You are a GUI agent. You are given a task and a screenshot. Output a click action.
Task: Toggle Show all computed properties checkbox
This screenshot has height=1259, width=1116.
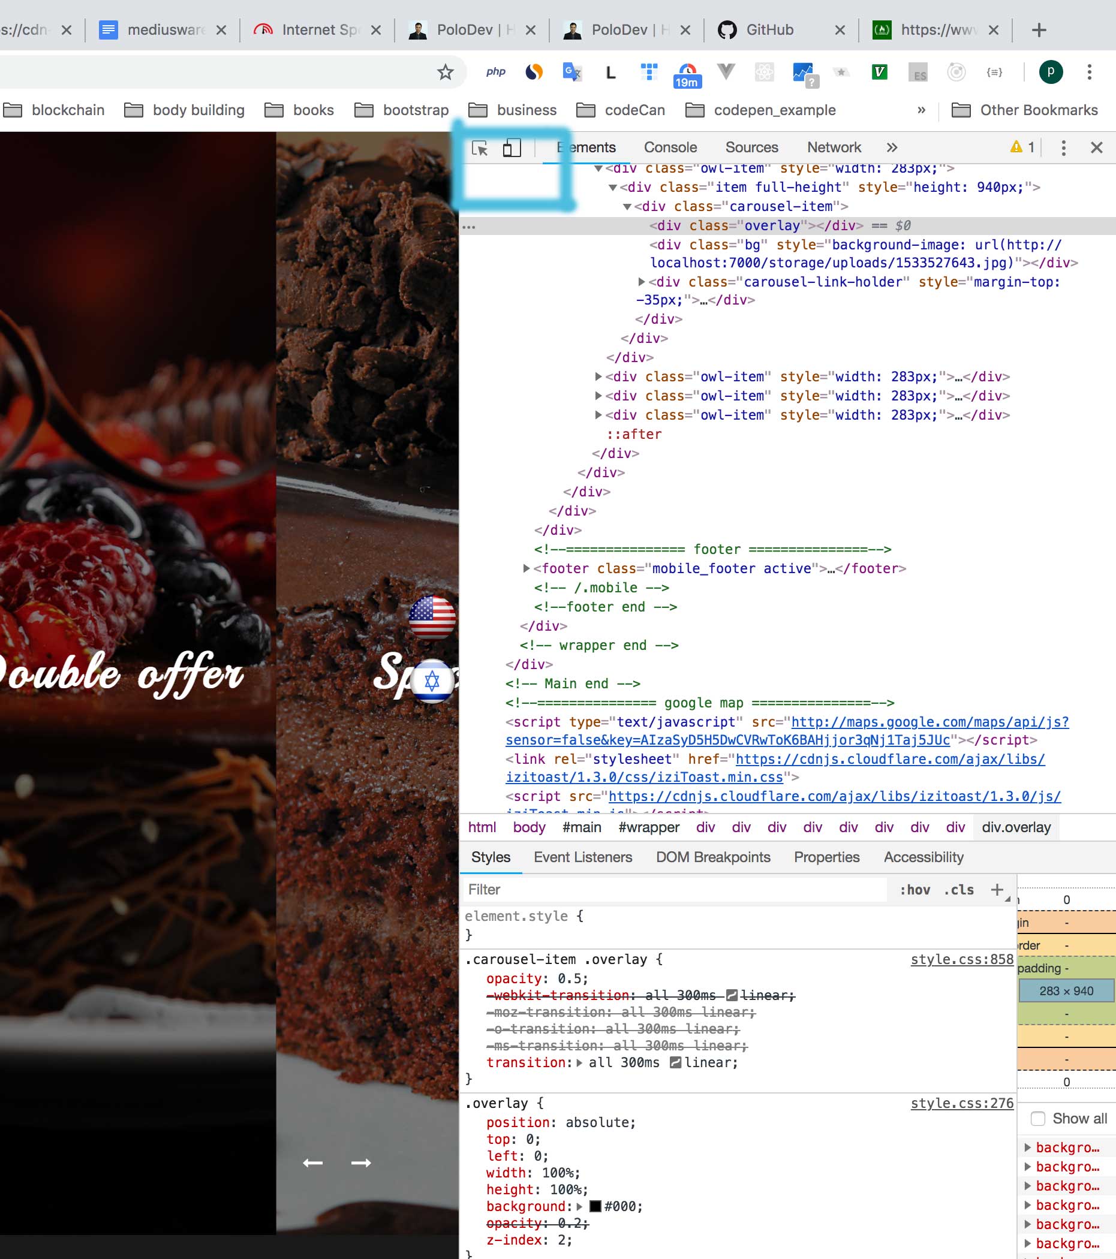[1037, 1119]
